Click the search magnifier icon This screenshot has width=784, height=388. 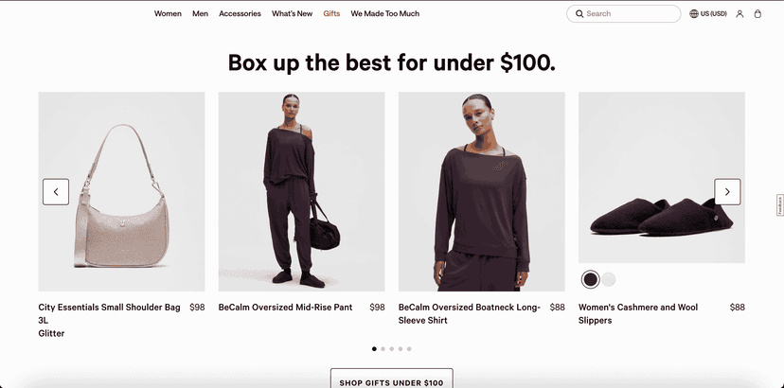click(579, 14)
